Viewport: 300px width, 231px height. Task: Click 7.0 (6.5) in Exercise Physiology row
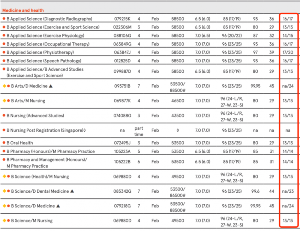coord(202,36)
